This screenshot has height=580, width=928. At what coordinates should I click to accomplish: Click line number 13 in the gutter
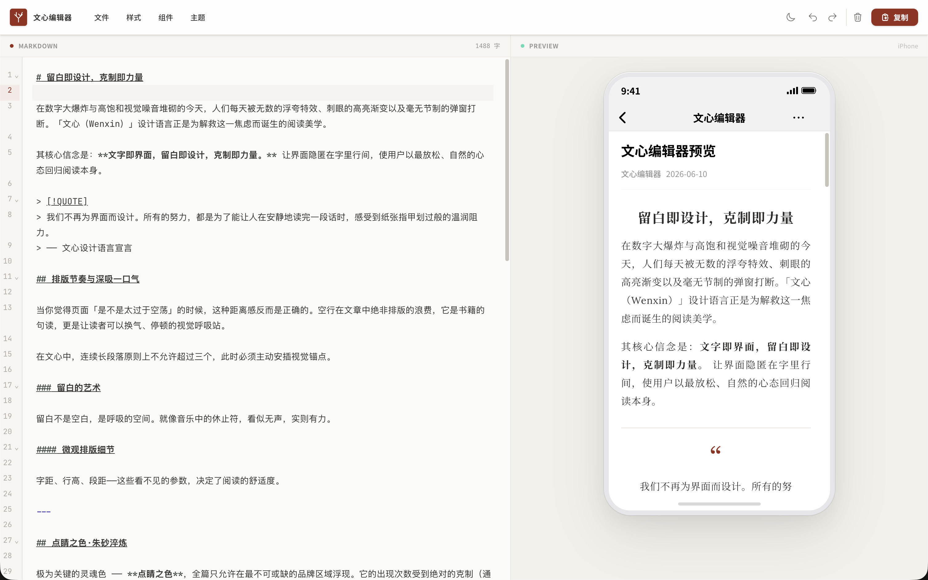pyautogui.click(x=8, y=308)
